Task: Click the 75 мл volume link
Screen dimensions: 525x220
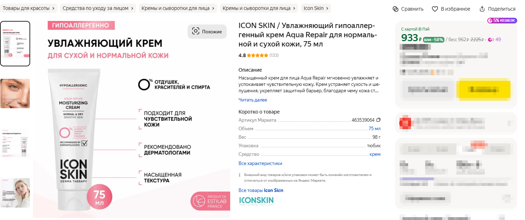Action: pyautogui.click(x=374, y=128)
